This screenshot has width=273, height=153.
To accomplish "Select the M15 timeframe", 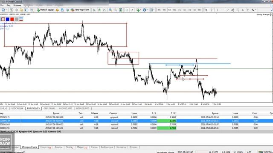I will point(169,10).
